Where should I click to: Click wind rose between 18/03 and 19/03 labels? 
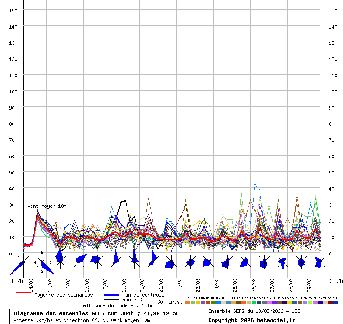(x=116, y=262)
